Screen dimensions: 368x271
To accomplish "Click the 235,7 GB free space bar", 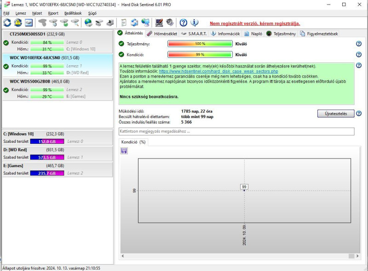I will pos(47,173).
